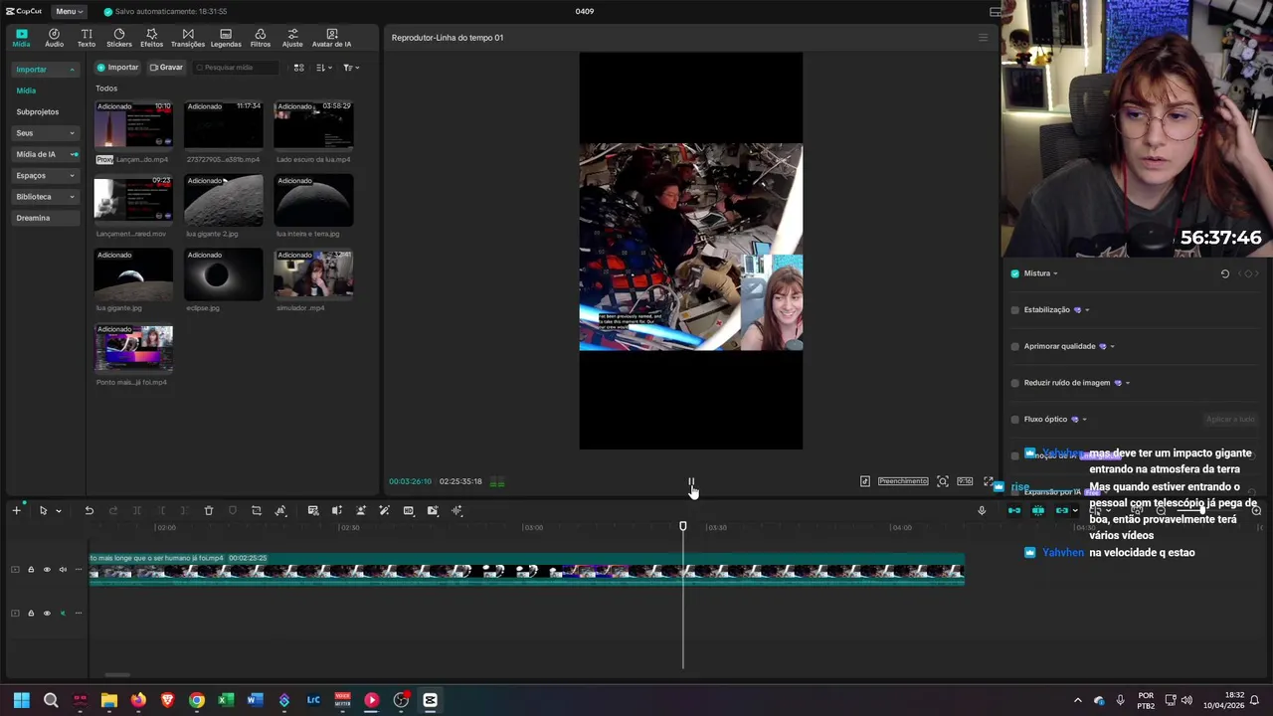
Task: Click the audio waveform tool icon
Action: (x=456, y=510)
